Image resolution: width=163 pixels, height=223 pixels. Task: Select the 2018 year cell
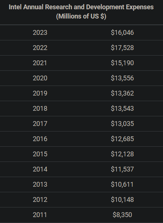[40, 109]
